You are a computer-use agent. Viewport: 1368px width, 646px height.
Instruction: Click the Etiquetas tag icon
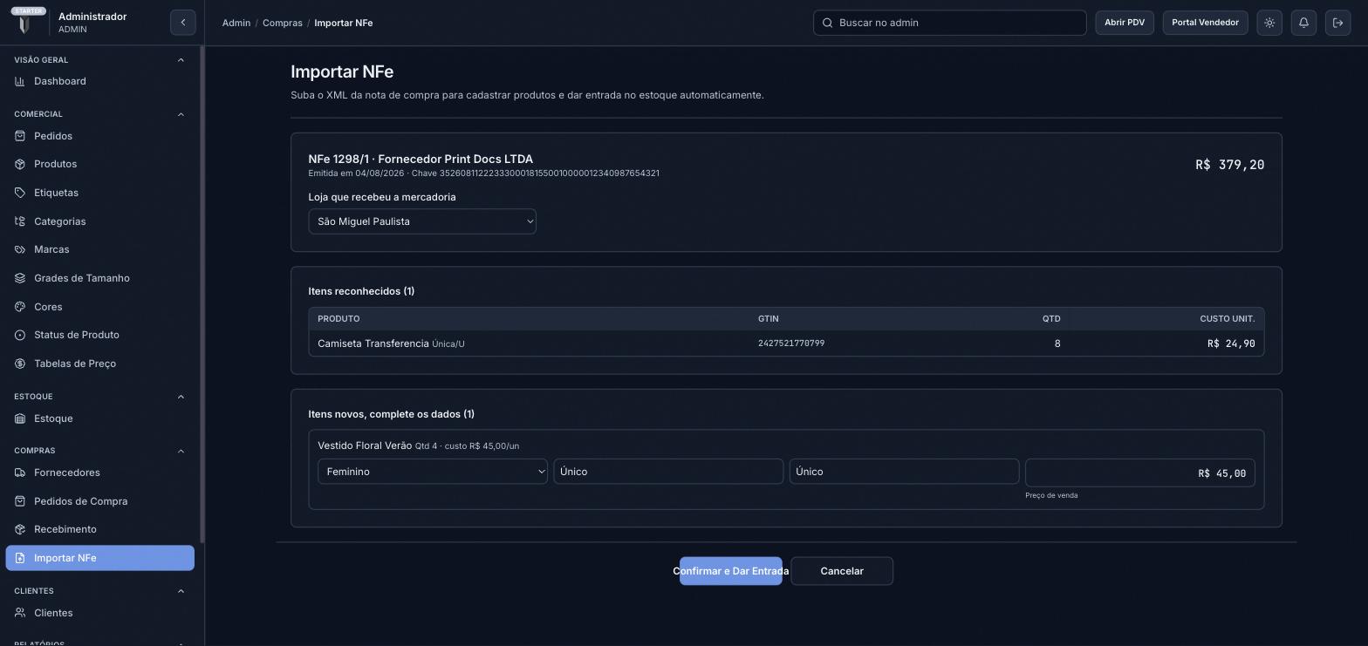click(x=20, y=193)
